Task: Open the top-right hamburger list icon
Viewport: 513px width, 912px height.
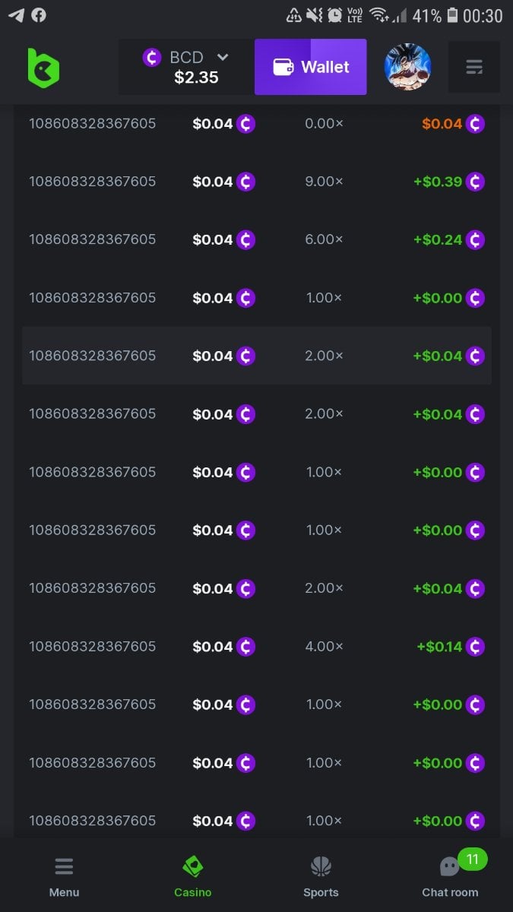Action: pos(474,68)
